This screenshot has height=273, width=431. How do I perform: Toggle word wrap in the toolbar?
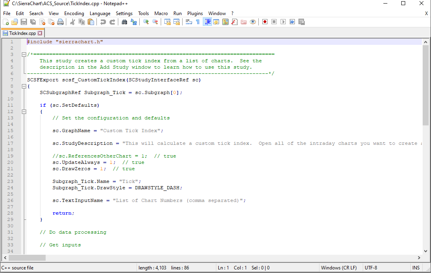[x=189, y=22]
